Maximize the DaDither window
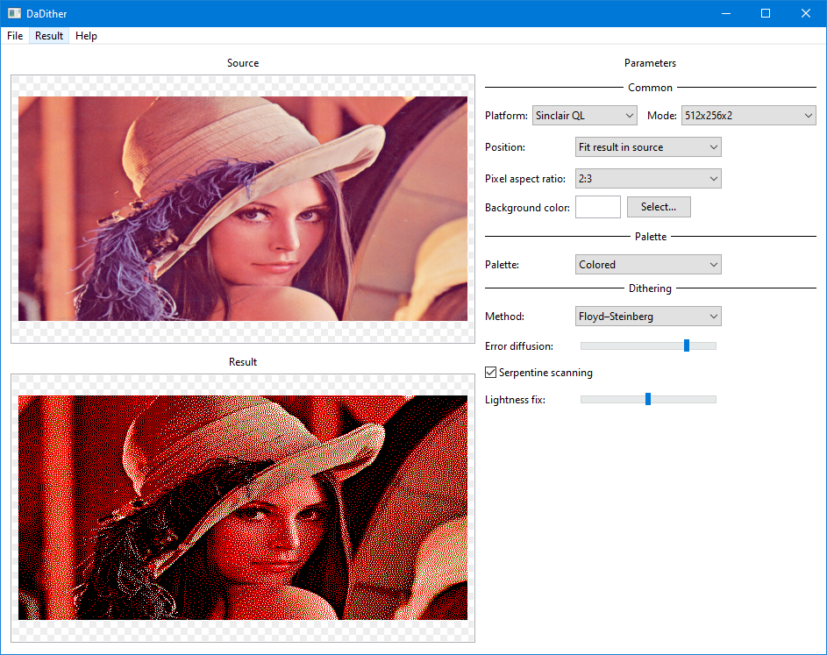 (766, 13)
